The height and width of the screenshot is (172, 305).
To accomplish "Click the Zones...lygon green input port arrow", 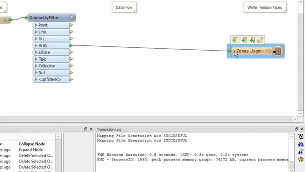I will tap(229, 51).
